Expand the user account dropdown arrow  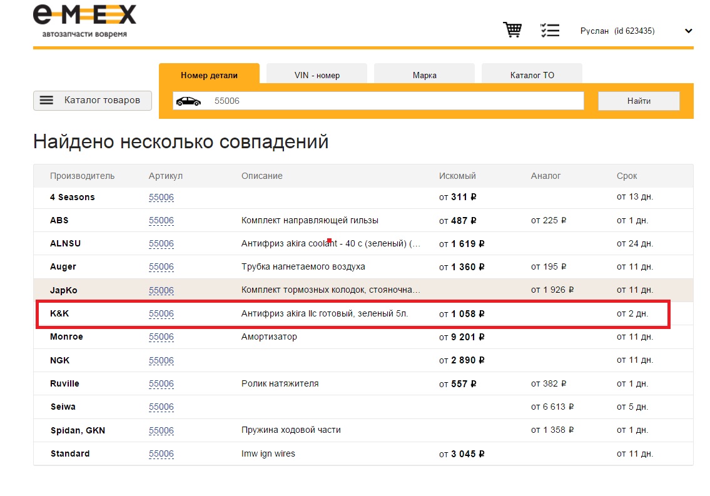[688, 31]
